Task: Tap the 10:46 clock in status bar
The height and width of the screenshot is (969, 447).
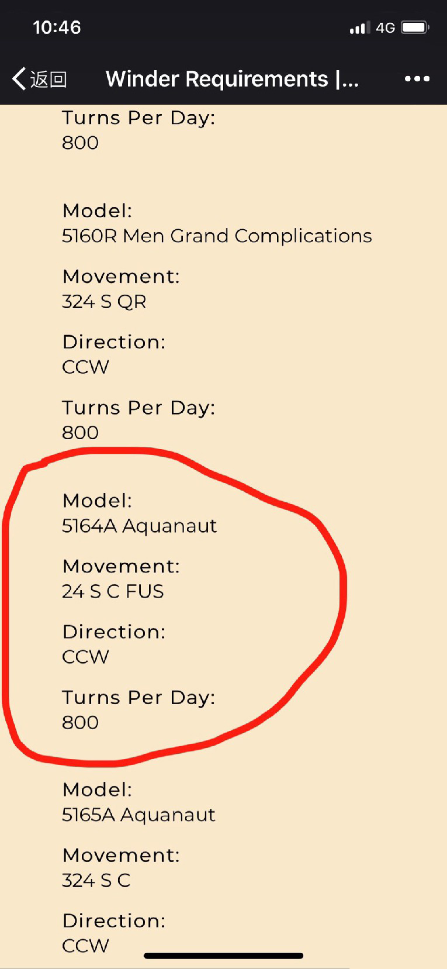Action: (x=57, y=27)
